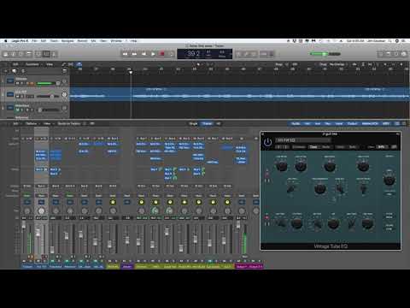This screenshot has height=308, width=410.
Task: Click the Duplicate Track button
Action: (14, 71)
